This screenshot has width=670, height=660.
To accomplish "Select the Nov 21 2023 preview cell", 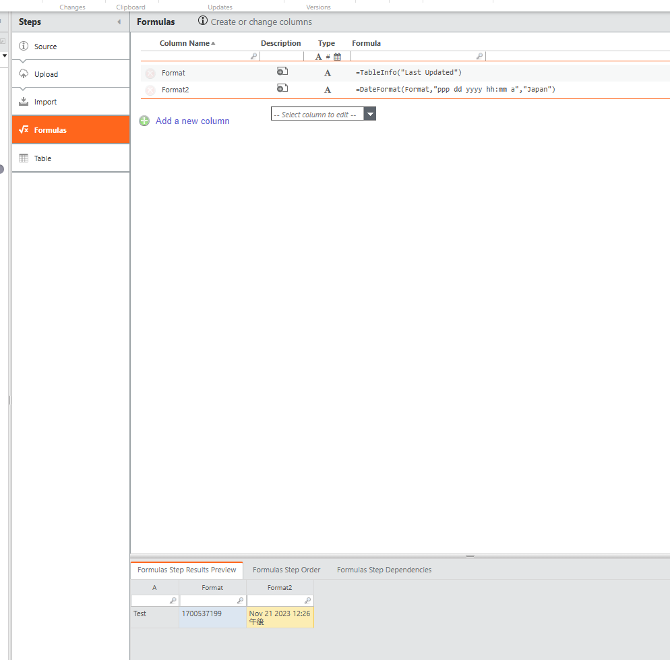I will tap(280, 618).
